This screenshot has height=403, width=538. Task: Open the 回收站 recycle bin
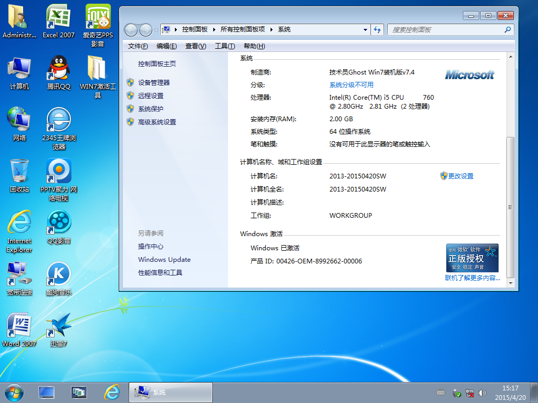pyautogui.click(x=19, y=176)
